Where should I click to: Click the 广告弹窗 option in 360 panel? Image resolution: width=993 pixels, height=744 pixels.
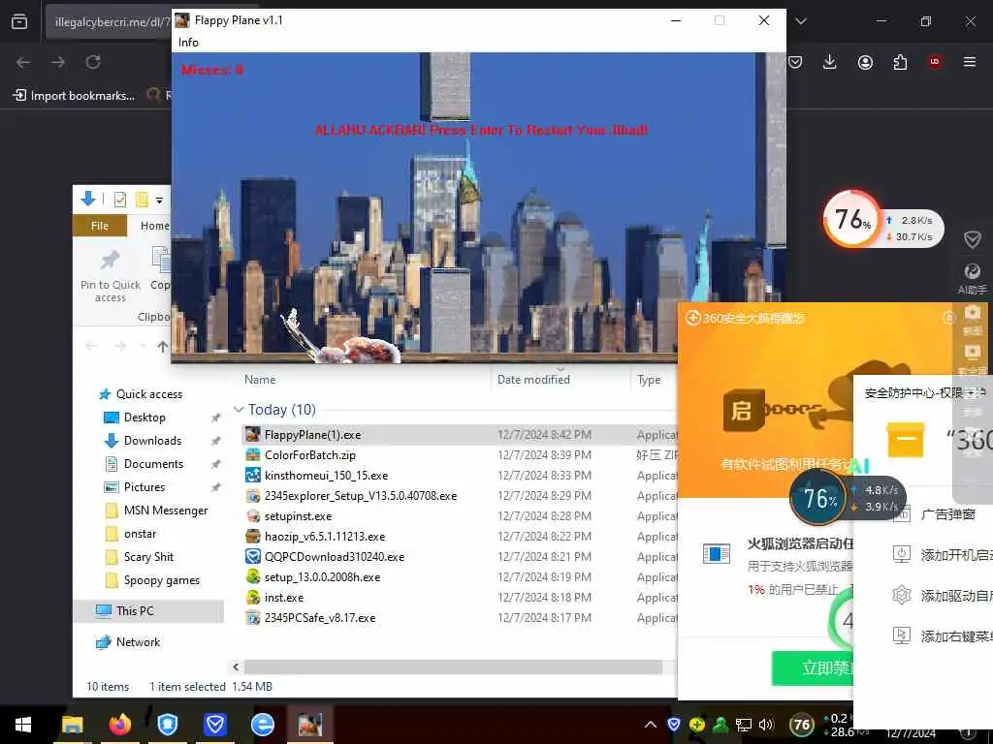[x=947, y=514]
